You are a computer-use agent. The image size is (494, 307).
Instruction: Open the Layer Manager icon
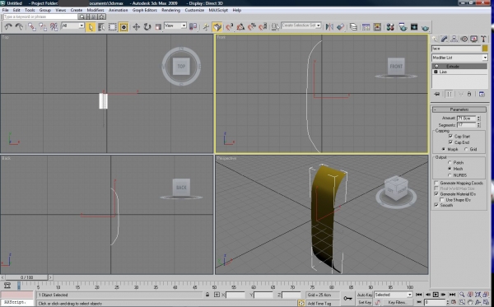[x=353, y=27]
